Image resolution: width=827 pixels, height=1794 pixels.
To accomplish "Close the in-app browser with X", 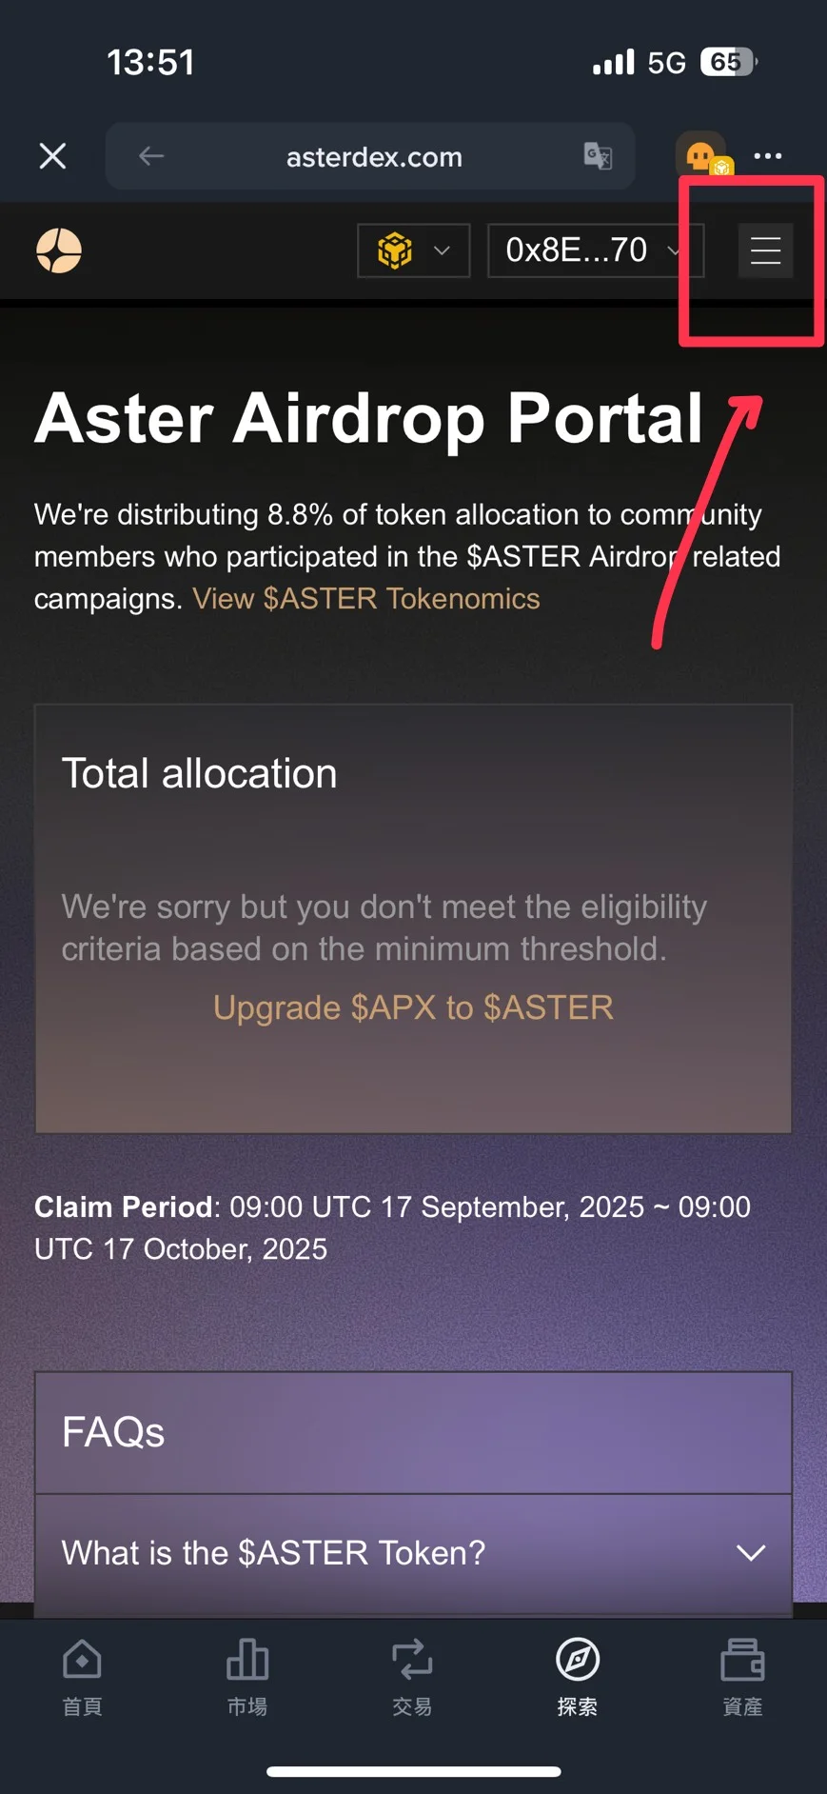I will (52, 156).
